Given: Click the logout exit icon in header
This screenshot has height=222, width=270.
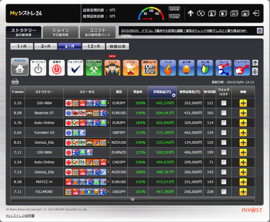Looking at the screenshot, I should coord(256,13).
